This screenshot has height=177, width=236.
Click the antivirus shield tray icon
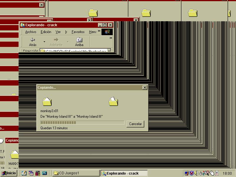[x=191, y=173]
